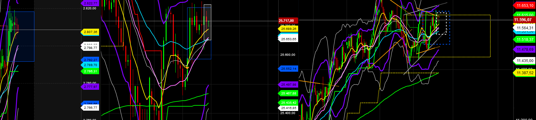Click the purple 11.478,69 price label
Viewport: 536px width, 120px height.
point(525,50)
